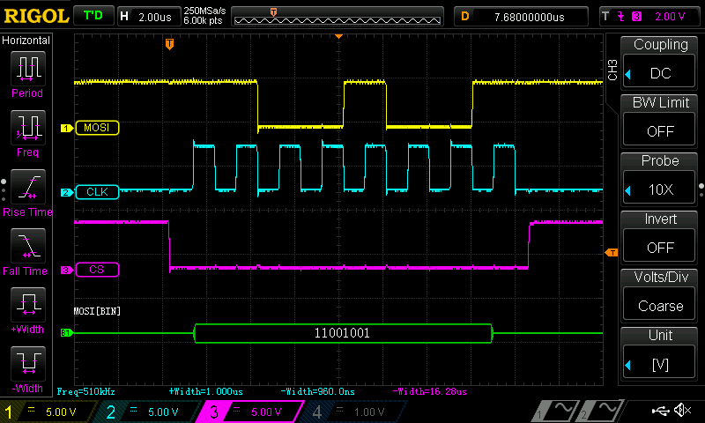This screenshot has height=423, width=705.
Task: Select the +Width measurement icon
Action: (x=28, y=305)
